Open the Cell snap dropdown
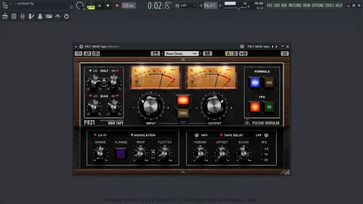Viewport: 363px width, 204px height. pos(188,5)
